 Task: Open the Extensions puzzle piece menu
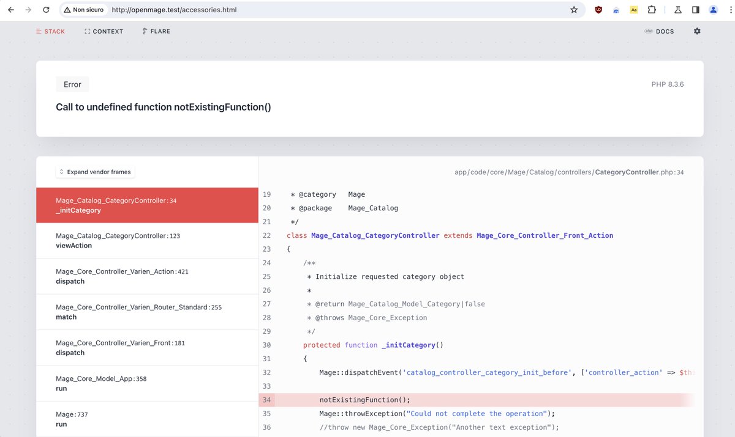tap(652, 10)
